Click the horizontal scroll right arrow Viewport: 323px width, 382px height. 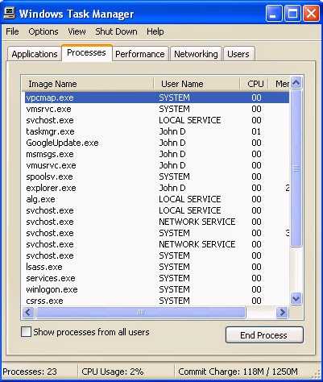282,312
